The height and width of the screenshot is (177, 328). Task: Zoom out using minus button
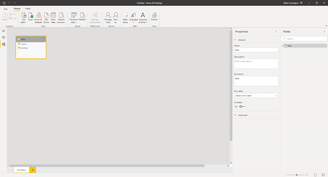(287, 175)
